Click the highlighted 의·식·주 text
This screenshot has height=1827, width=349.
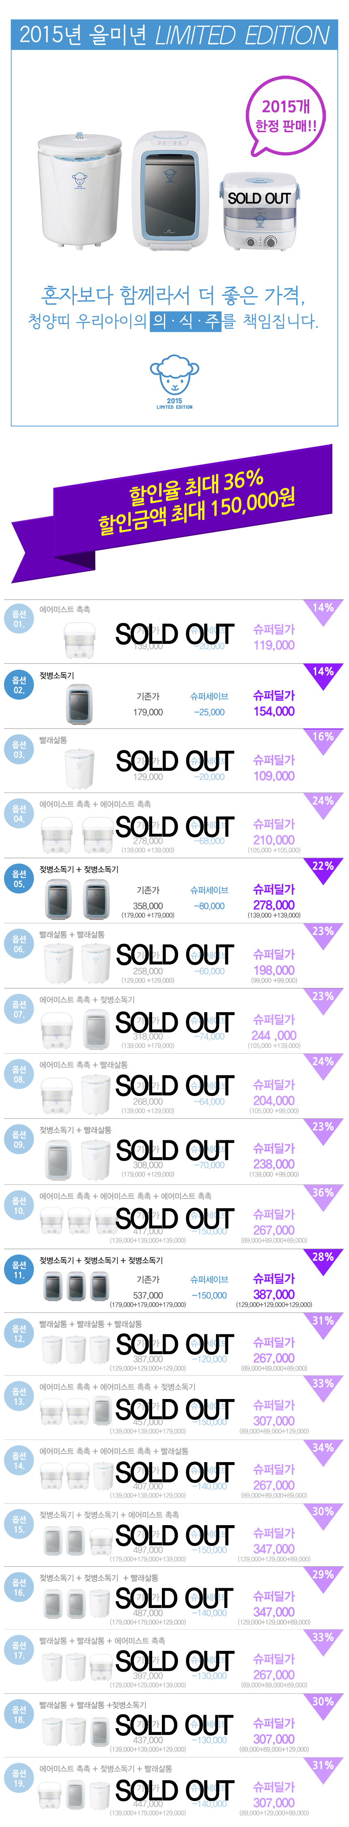[185, 321]
